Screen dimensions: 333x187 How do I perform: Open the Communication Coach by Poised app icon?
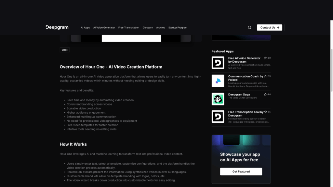click(218, 81)
